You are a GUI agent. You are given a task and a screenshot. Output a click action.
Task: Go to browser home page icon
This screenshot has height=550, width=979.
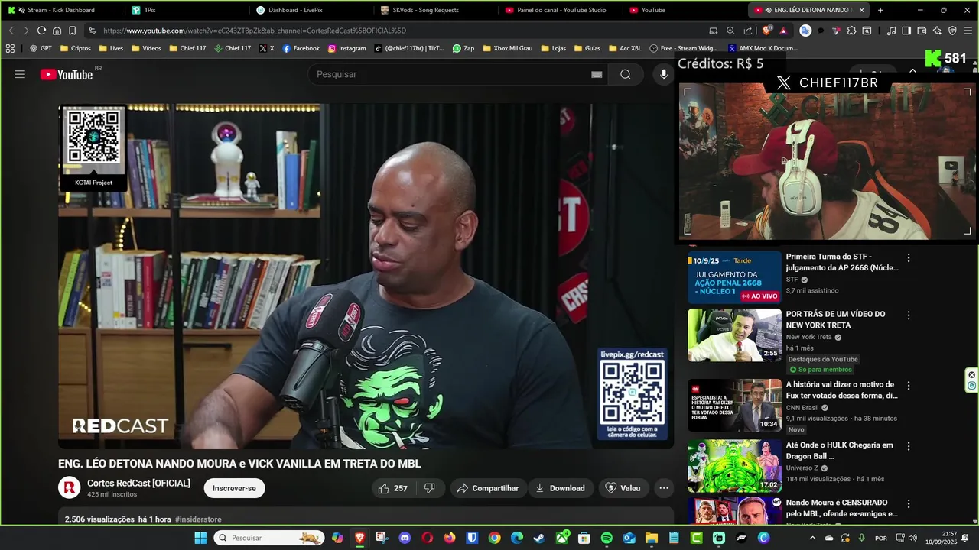57,31
